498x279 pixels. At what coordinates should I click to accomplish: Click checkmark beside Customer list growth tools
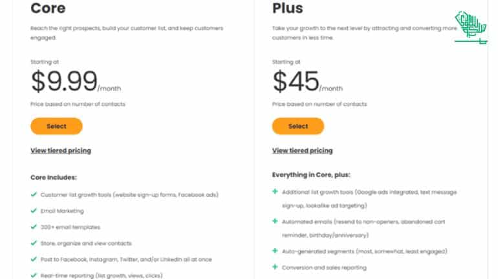click(x=34, y=194)
